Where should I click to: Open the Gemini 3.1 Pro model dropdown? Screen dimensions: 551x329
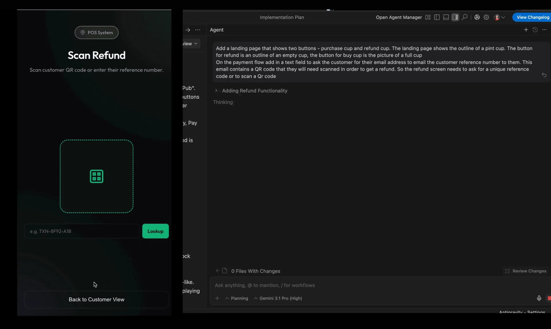(x=278, y=298)
